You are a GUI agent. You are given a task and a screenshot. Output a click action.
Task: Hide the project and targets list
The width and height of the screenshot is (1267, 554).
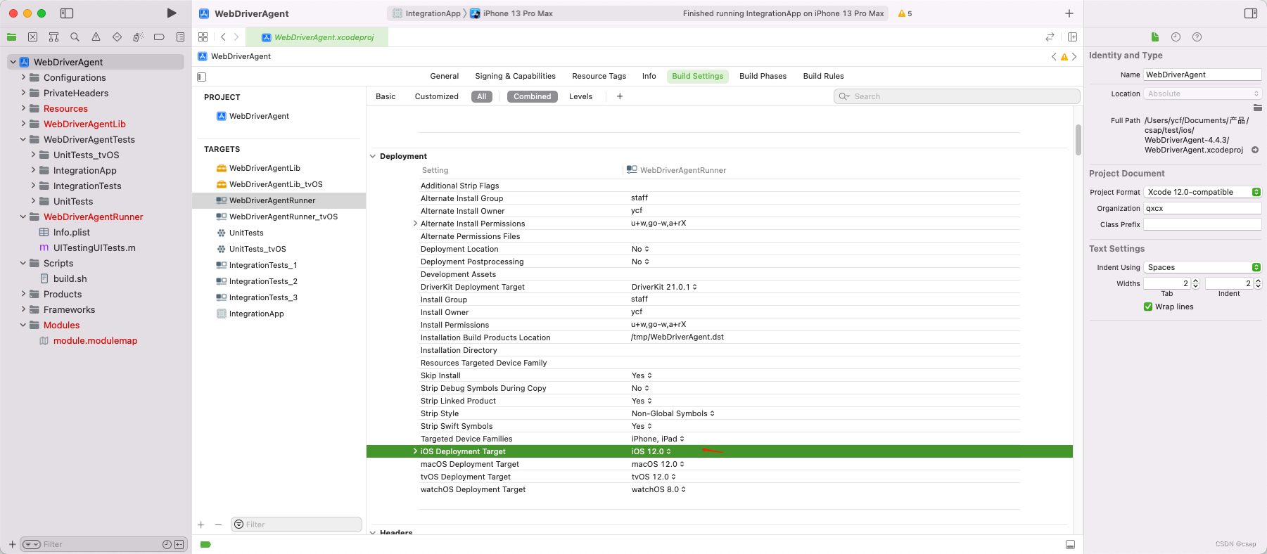click(202, 77)
